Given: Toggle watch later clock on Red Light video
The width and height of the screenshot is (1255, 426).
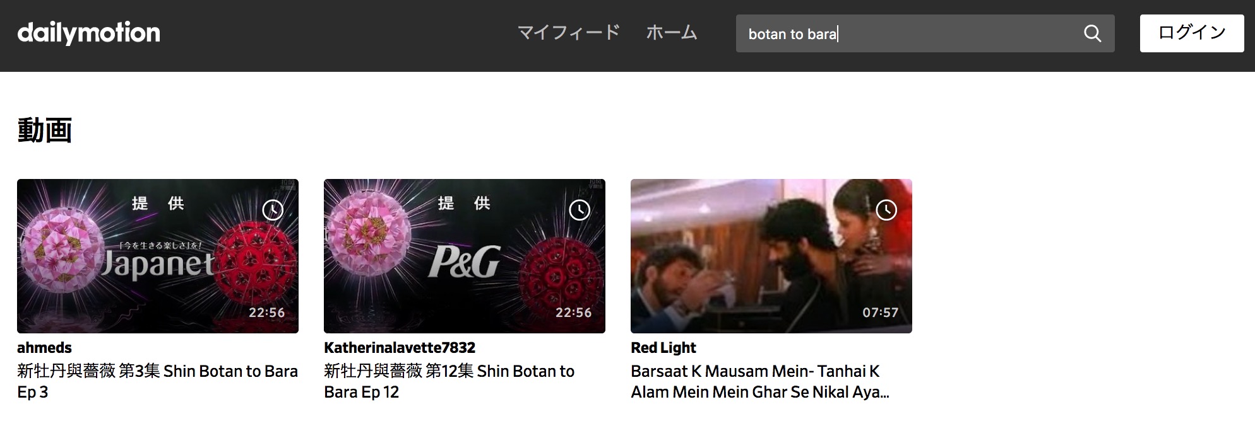Looking at the screenshot, I should click(x=886, y=210).
